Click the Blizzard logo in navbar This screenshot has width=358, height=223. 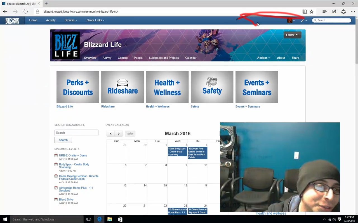[12, 20]
